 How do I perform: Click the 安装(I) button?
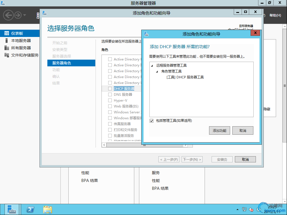[222, 159]
